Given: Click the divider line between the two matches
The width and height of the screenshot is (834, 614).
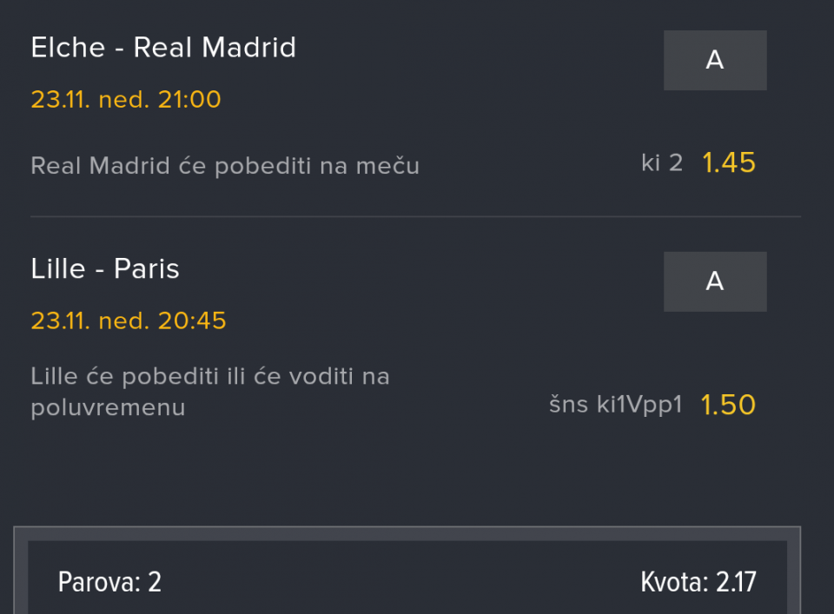Looking at the screenshot, I should click(x=415, y=216).
